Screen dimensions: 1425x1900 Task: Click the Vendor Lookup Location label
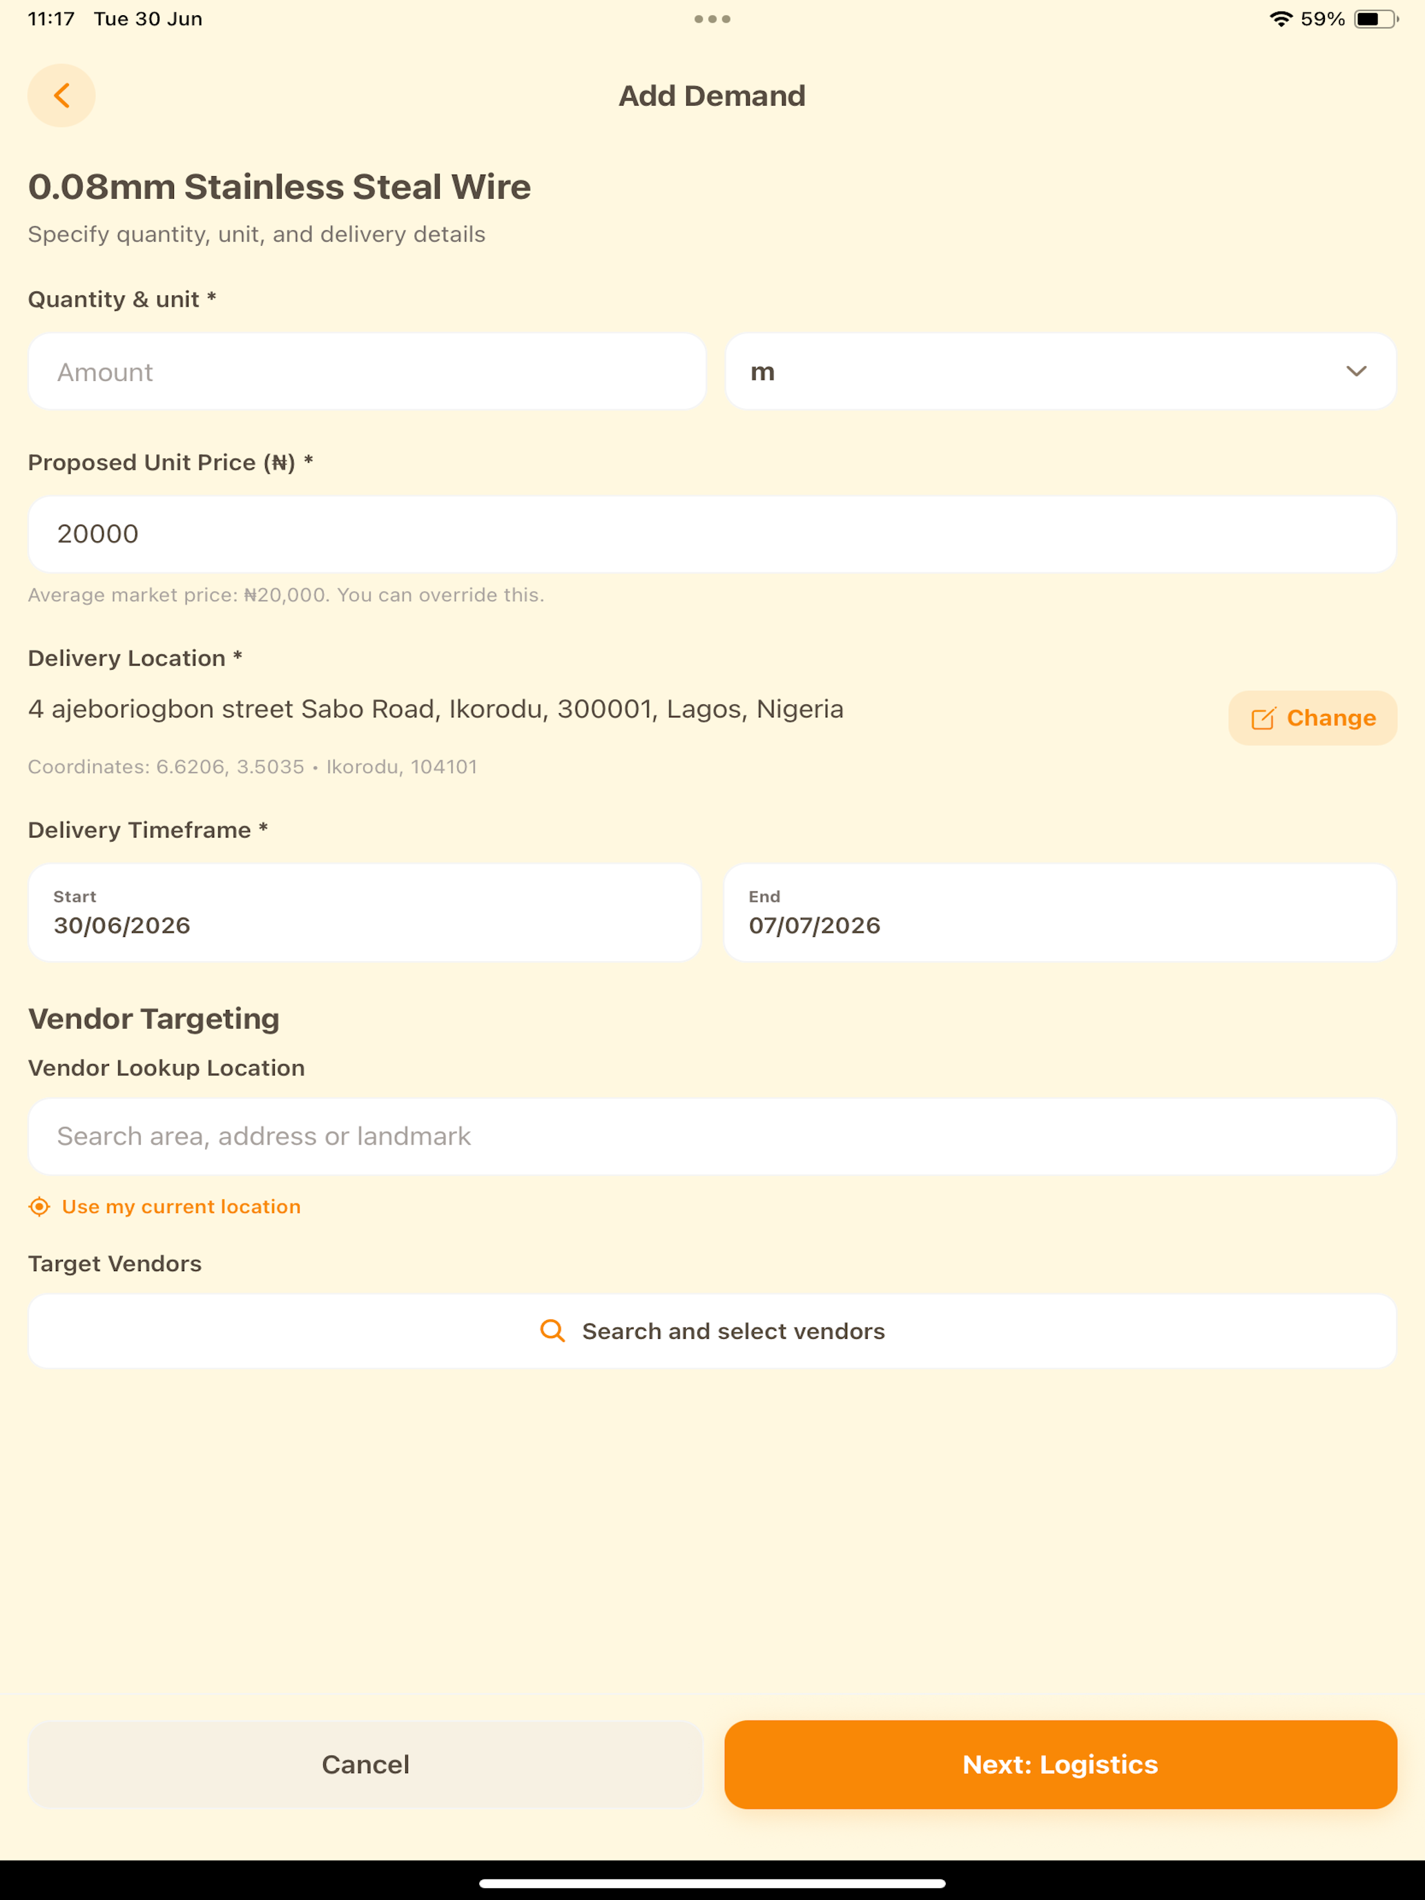click(x=166, y=1067)
